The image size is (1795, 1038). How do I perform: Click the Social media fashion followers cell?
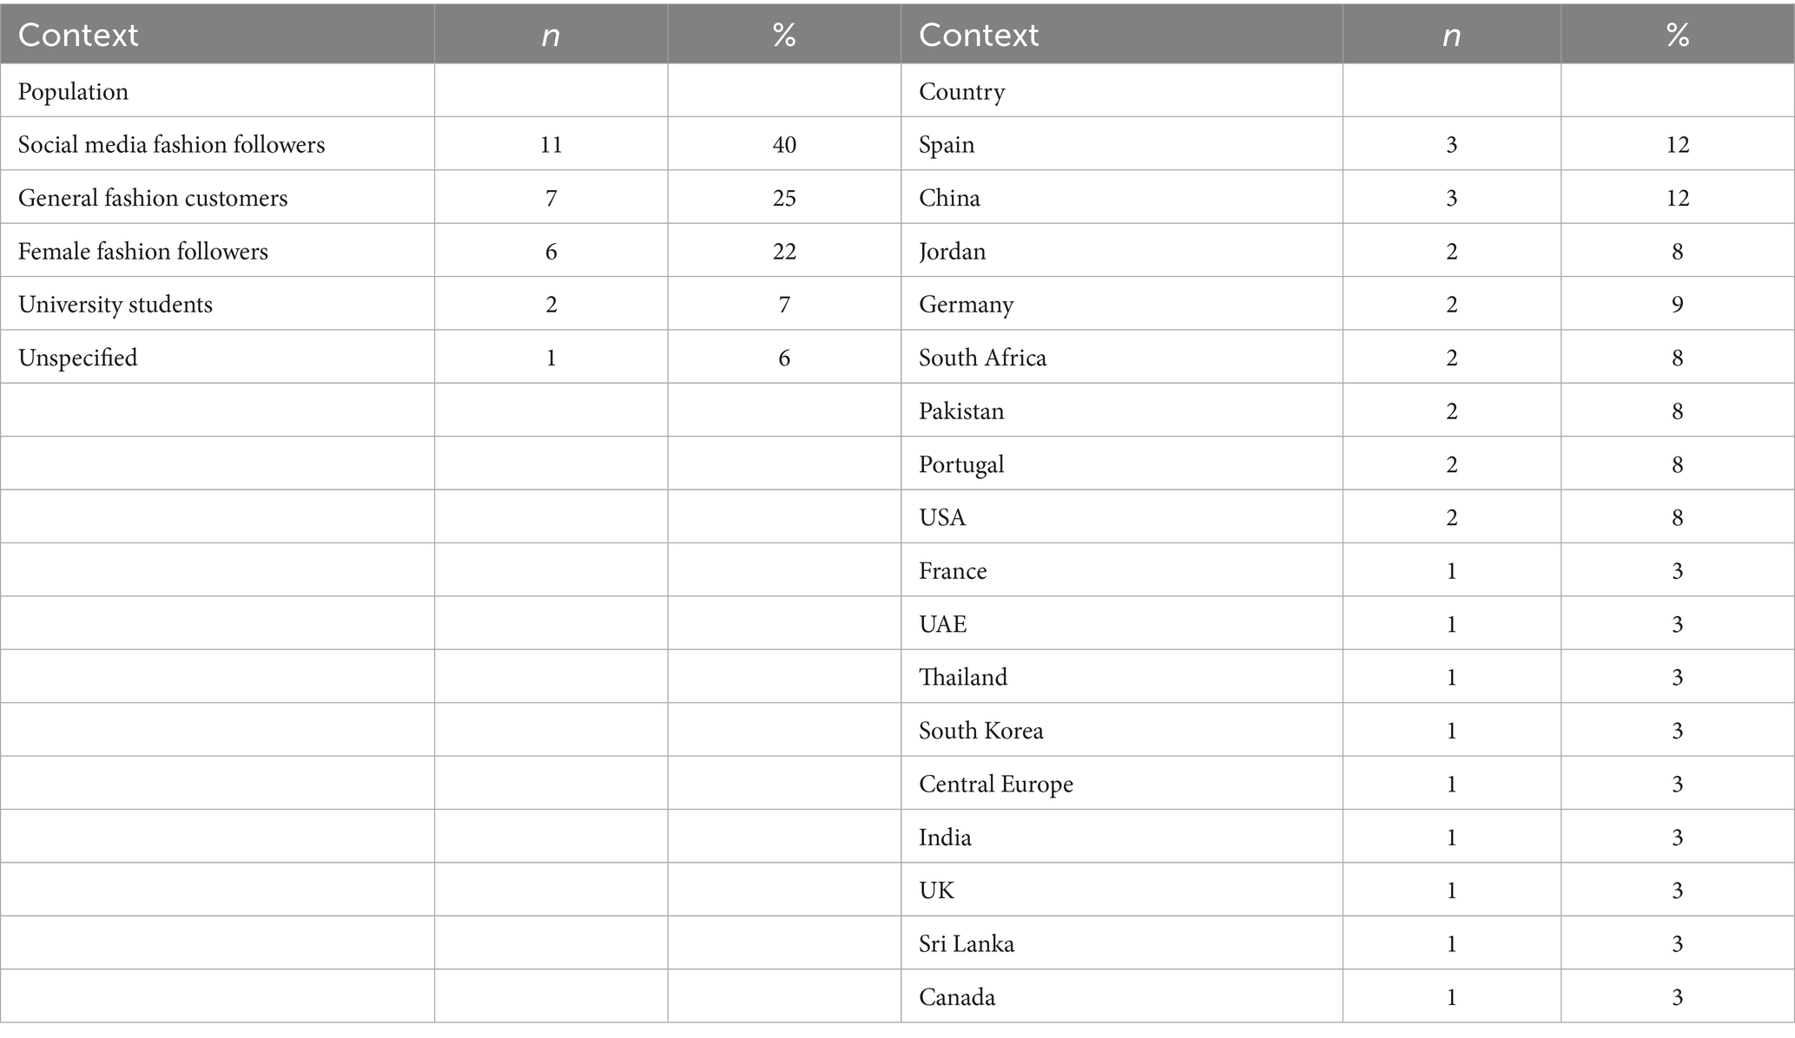pyautogui.click(x=171, y=144)
